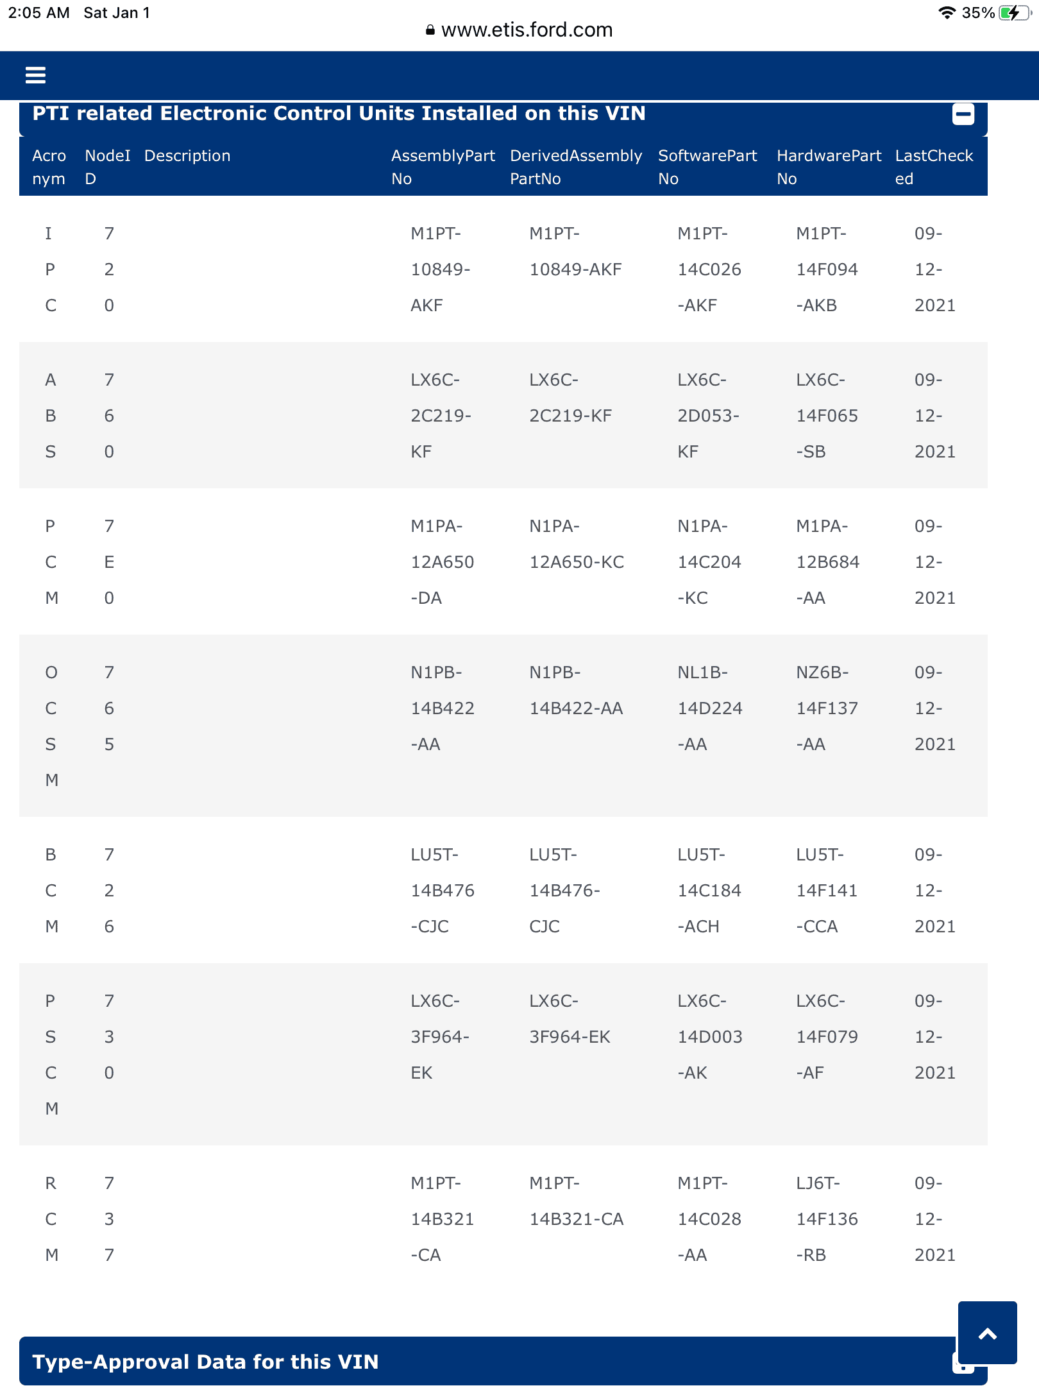Click the AssemblyPartNo column header

point(443,167)
